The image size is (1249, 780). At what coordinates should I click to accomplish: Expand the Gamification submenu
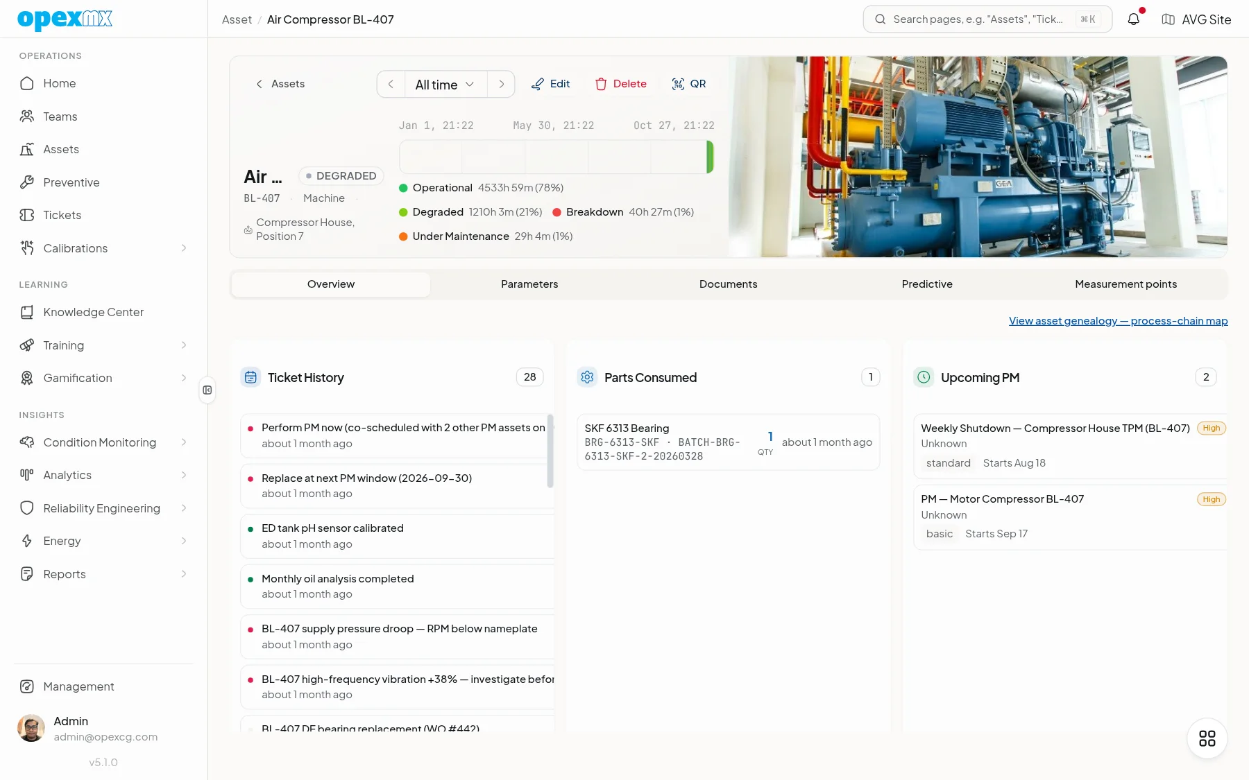pyautogui.click(x=184, y=378)
